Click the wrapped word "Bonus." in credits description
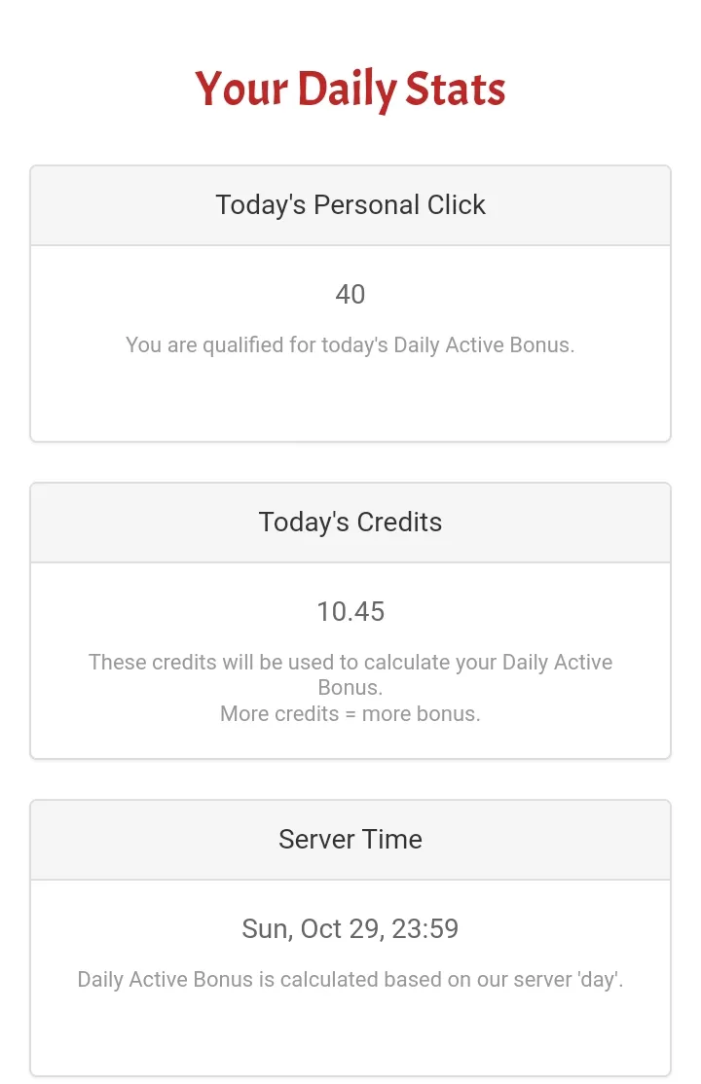This screenshot has height=1084, width=701. (350, 688)
